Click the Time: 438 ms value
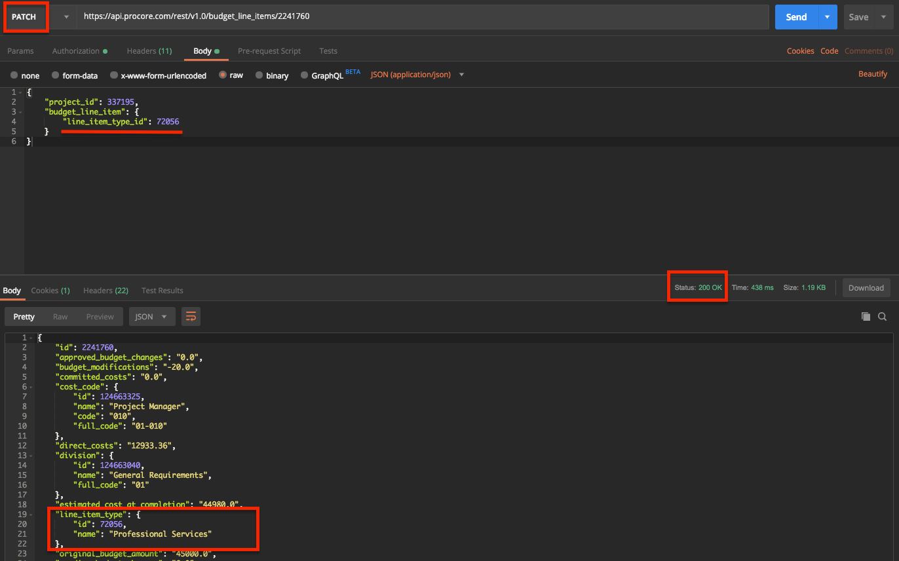 pos(753,288)
